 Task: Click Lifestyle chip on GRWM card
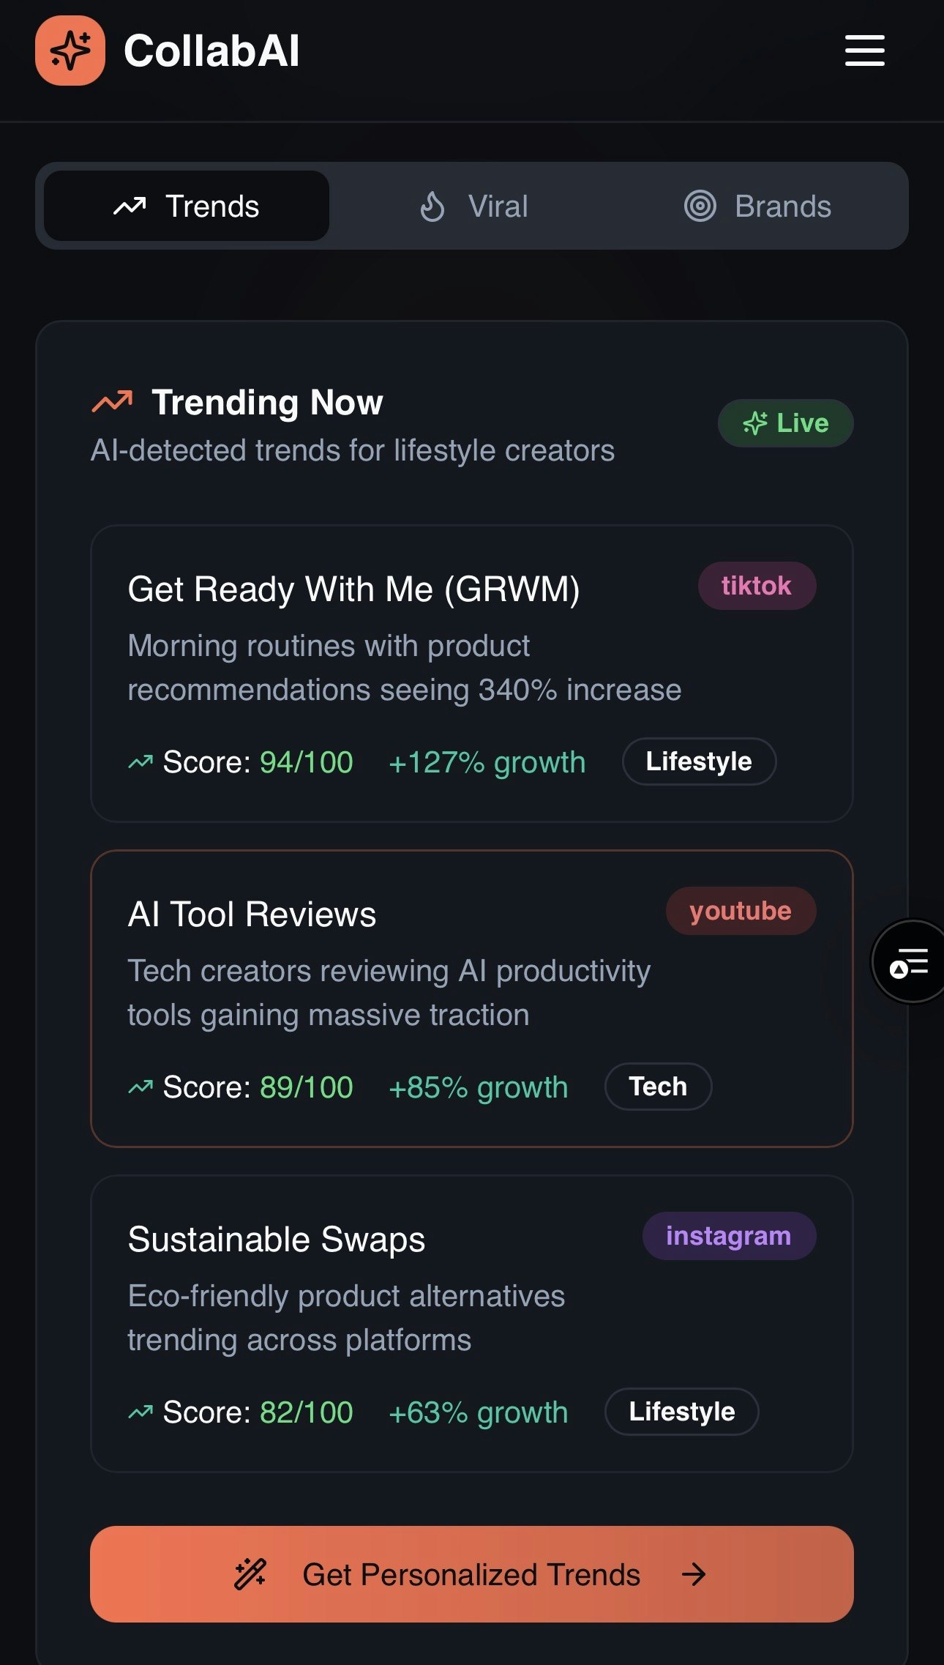699,761
